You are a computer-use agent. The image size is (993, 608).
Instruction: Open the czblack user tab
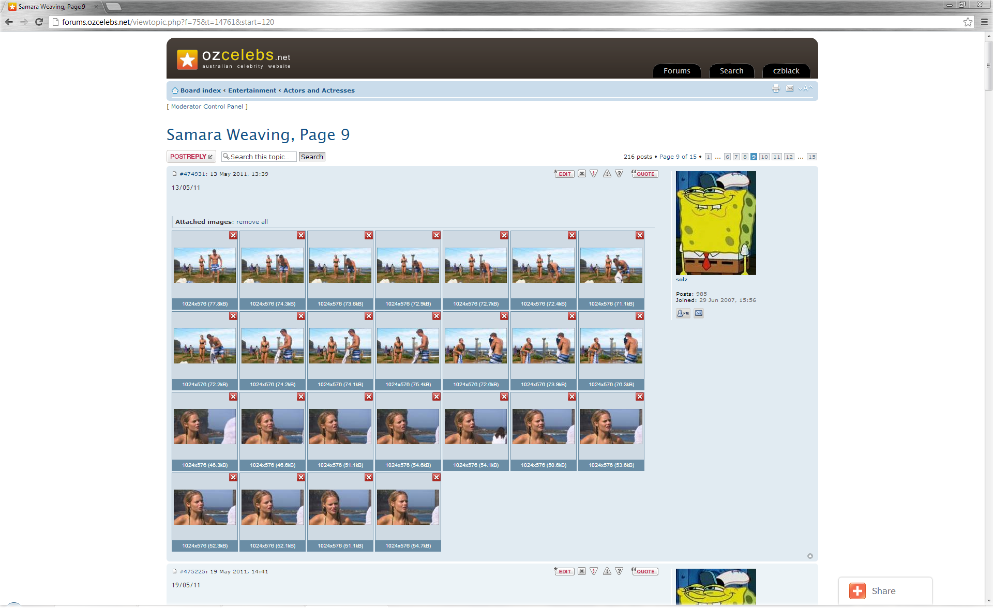pyautogui.click(x=786, y=71)
